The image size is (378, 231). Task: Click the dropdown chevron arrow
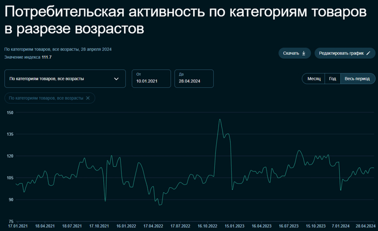point(116,79)
